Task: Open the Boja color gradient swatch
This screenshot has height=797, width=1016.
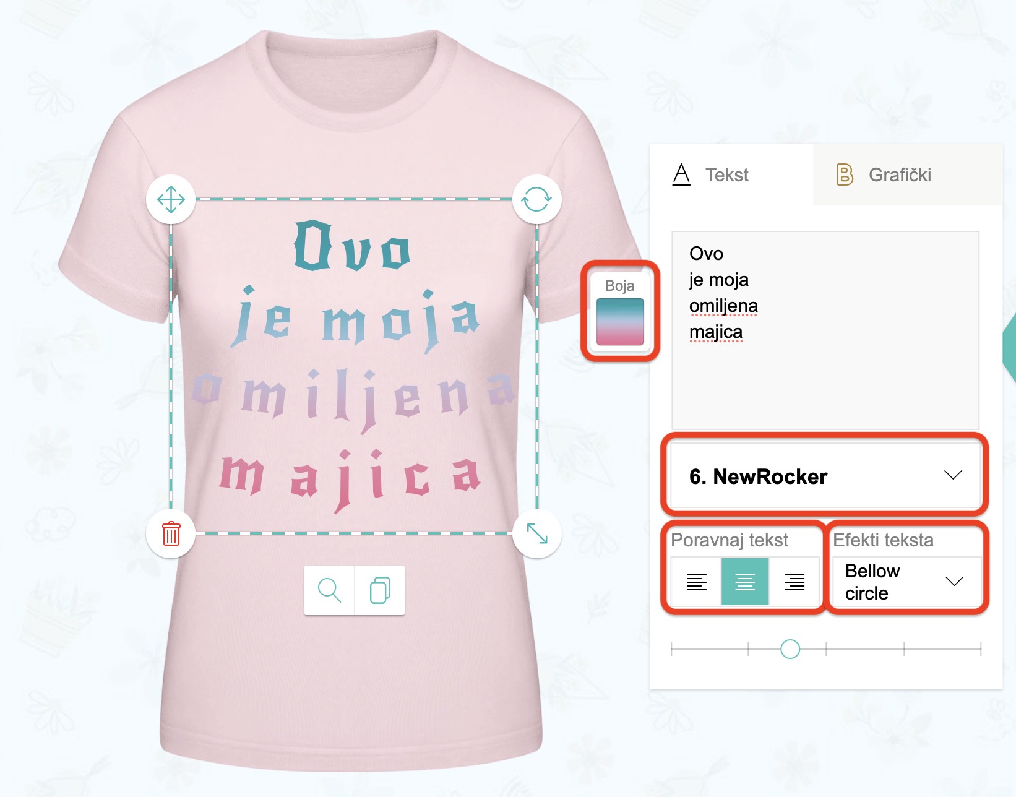Action: tap(620, 322)
